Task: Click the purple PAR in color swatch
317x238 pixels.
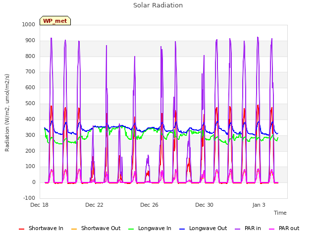Action: tap(238, 229)
